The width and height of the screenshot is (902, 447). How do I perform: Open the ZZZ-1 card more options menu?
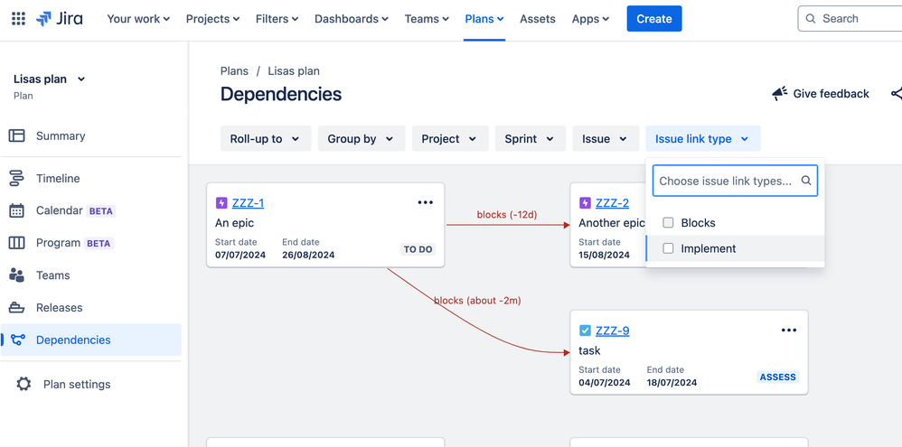click(x=425, y=203)
